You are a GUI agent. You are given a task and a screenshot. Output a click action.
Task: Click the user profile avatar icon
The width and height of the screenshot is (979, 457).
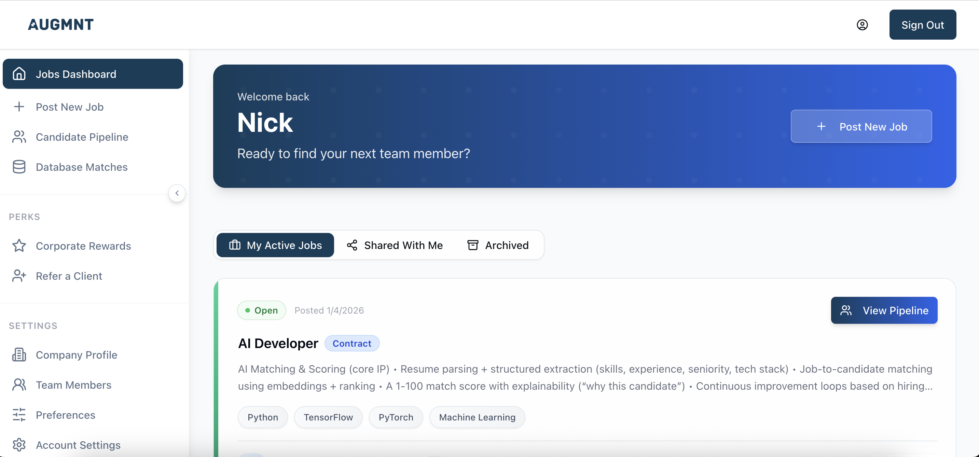point(862,25)
